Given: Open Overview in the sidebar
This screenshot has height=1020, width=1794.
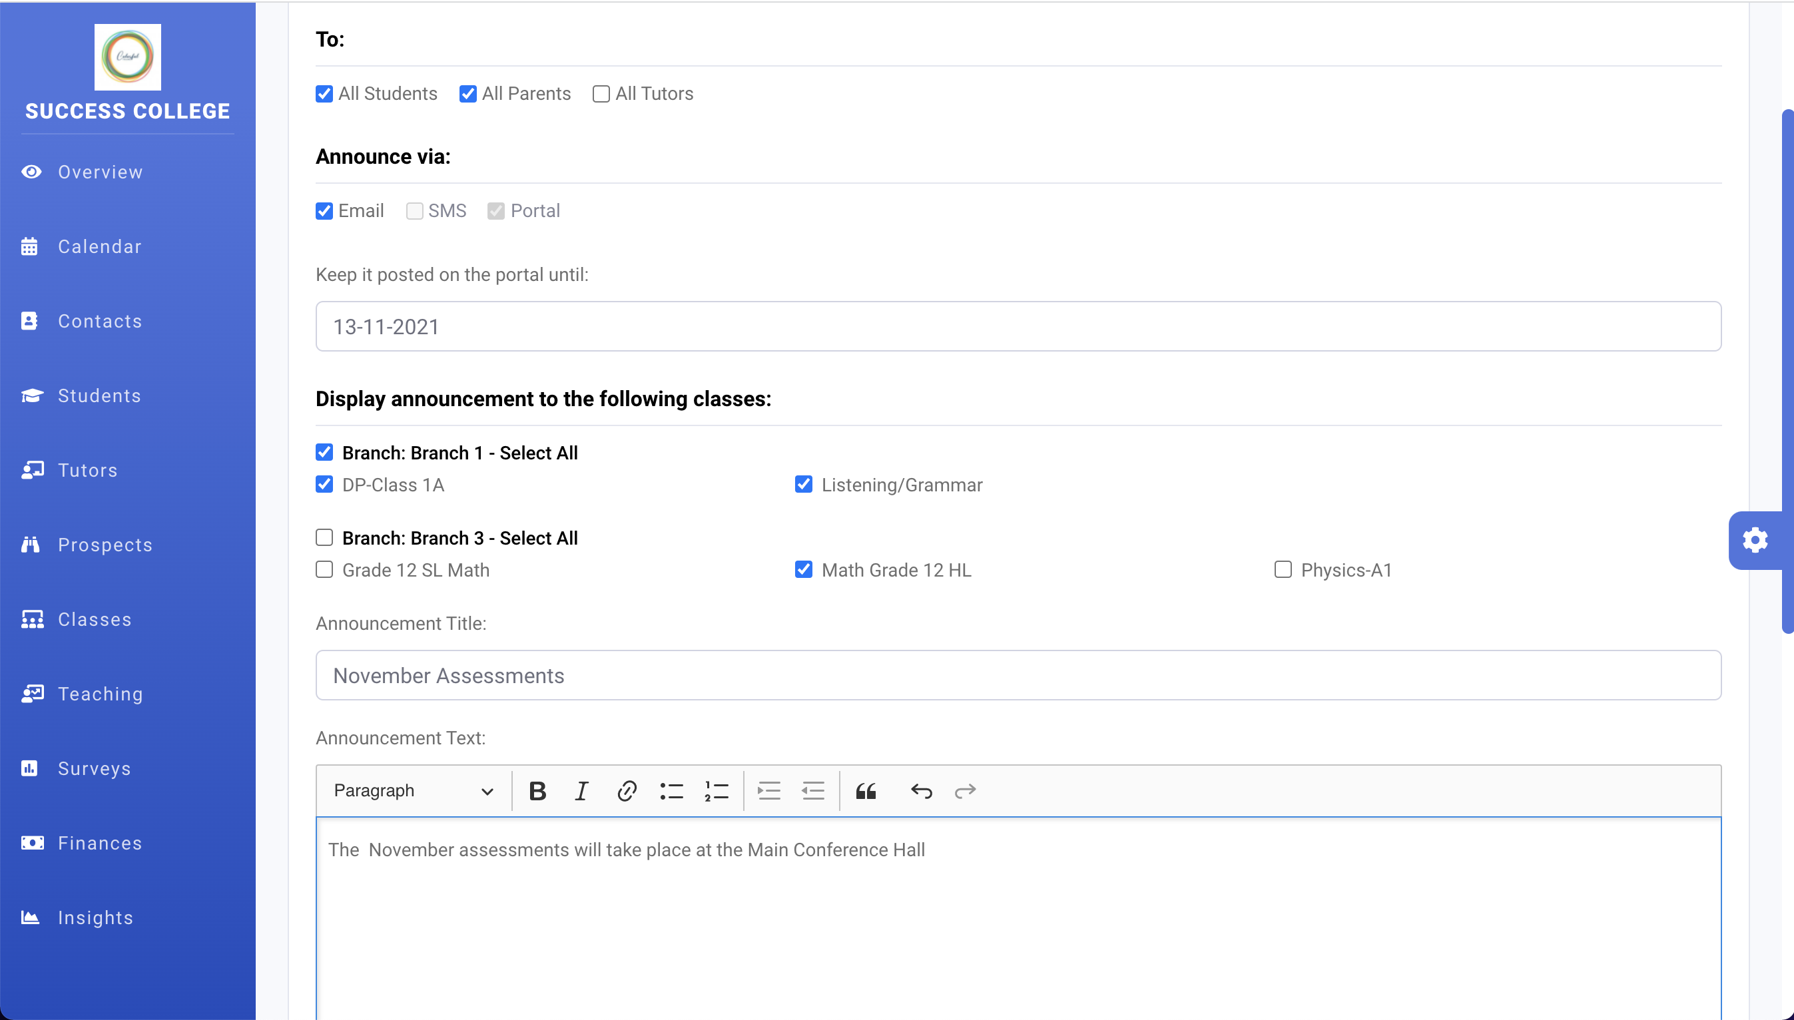Looking at the screenshot, I should 100,172.
